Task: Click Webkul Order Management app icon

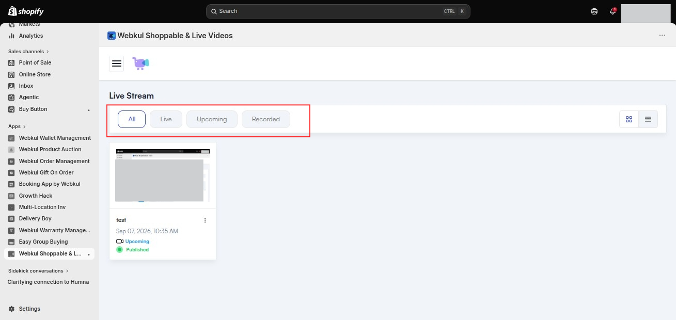Action: pyautogui.click(x=11, y=161)
